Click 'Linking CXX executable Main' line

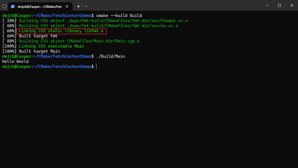pos(51,46)
